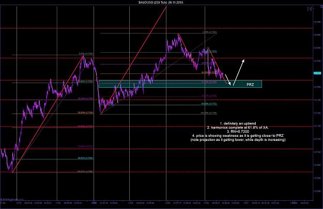Click the orange 50.00% label of the first Fibonacci
This screenshot has width=323, height=209.
tap(85, 112)
